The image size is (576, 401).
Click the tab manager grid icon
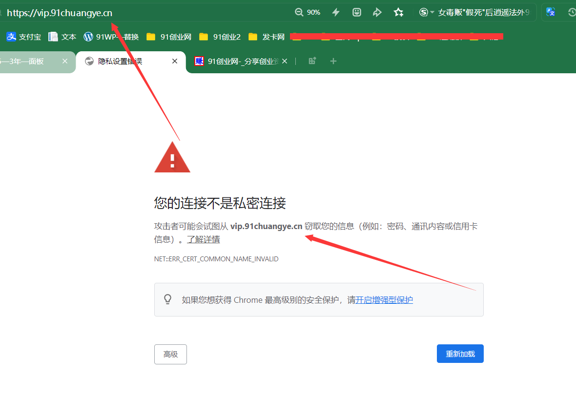pos(312,61)
